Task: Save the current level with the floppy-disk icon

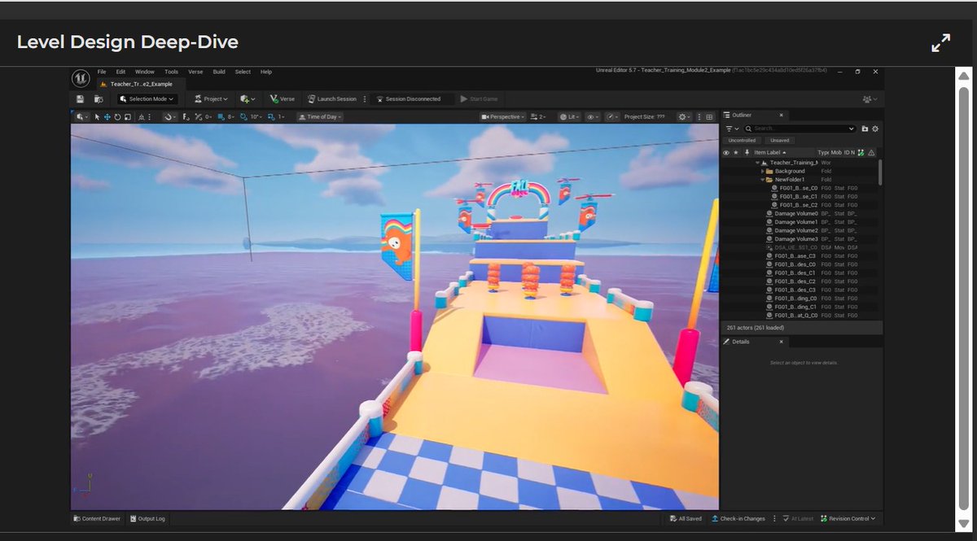Action: (80, 99)
